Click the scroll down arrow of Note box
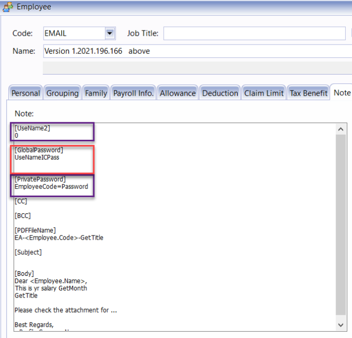 341,325
